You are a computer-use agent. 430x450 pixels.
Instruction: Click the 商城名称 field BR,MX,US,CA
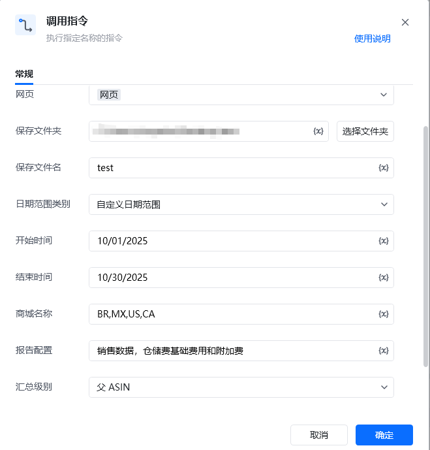[241, 314]
